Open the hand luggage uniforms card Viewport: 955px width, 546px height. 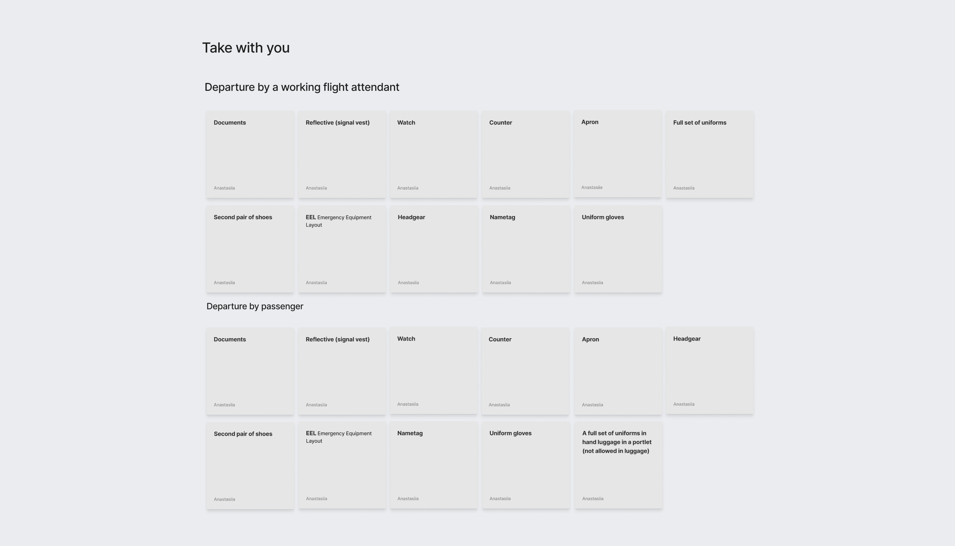coord(618,465)
